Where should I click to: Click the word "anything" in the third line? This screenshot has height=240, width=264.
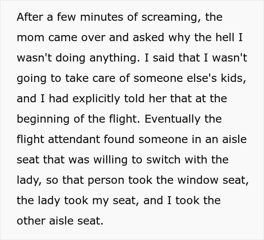click(x=115, y=58)
